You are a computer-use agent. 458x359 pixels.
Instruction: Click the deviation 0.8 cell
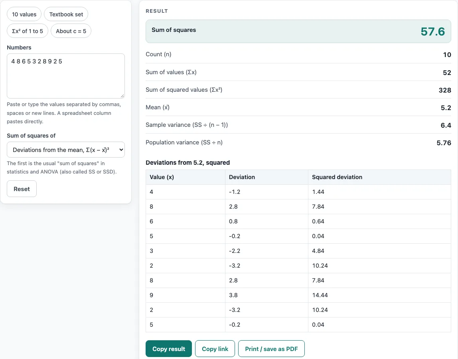pyautogui.click(x=267, y=221)
